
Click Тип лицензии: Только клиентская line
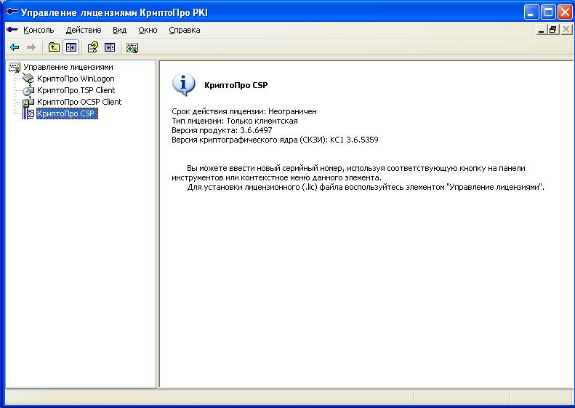click(234, 121)
